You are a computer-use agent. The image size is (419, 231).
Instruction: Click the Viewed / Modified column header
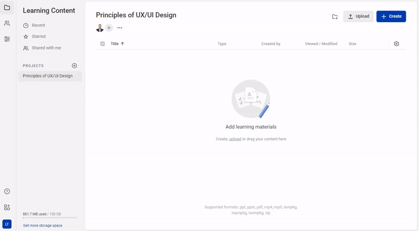(321, 44)
